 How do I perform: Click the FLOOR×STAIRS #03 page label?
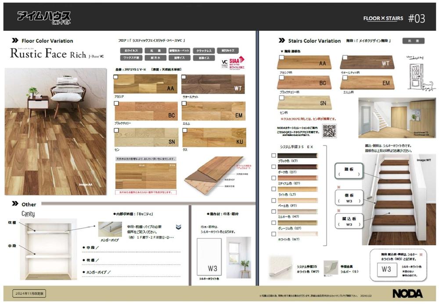tap(394, 18)
